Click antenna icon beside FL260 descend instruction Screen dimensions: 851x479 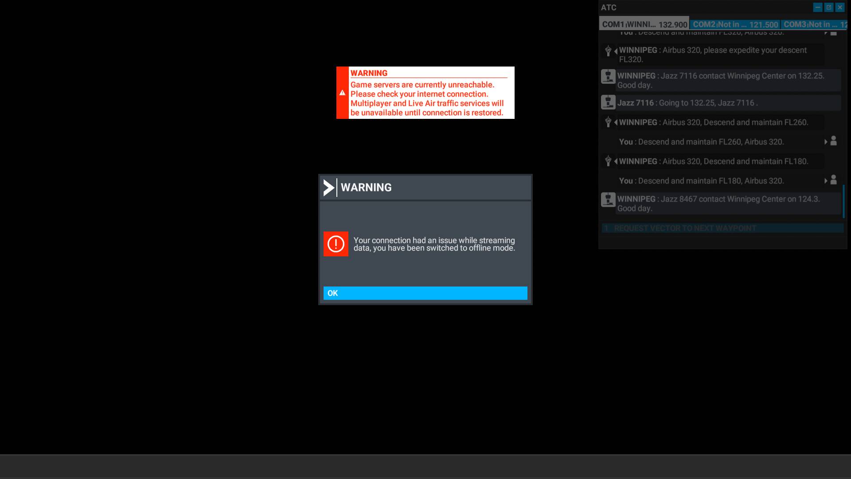point(609,122)
